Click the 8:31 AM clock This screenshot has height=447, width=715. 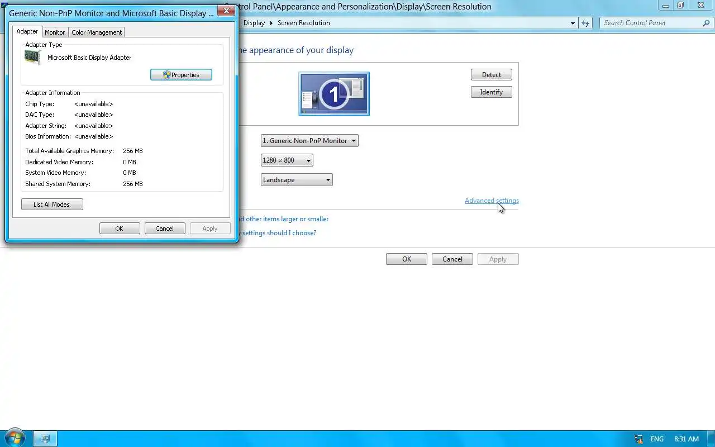coord(687,439)
